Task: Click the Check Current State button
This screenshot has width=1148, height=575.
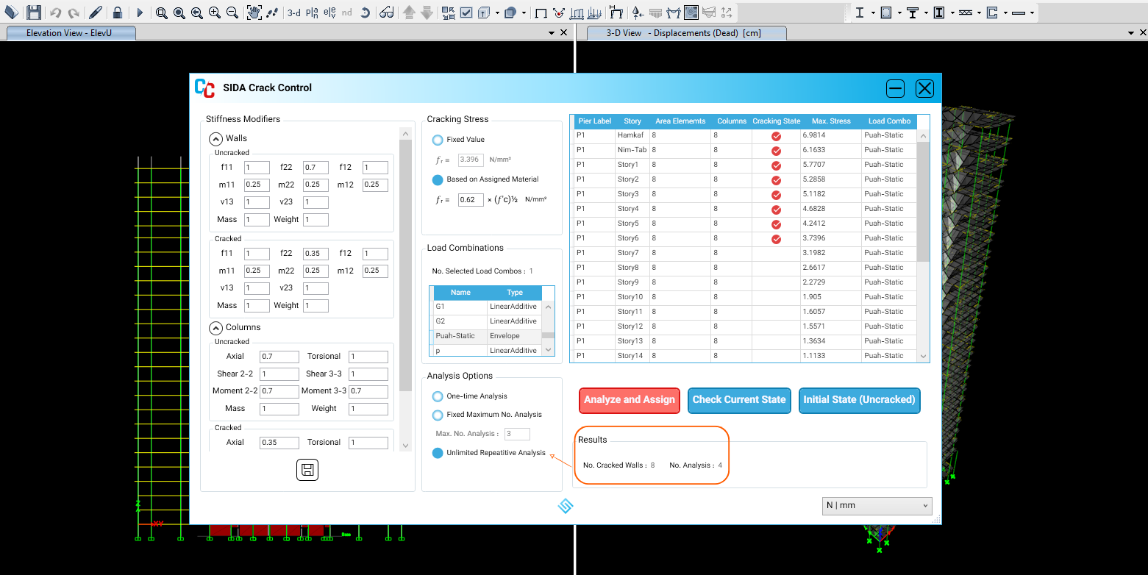Action: (x=739, y=400)
